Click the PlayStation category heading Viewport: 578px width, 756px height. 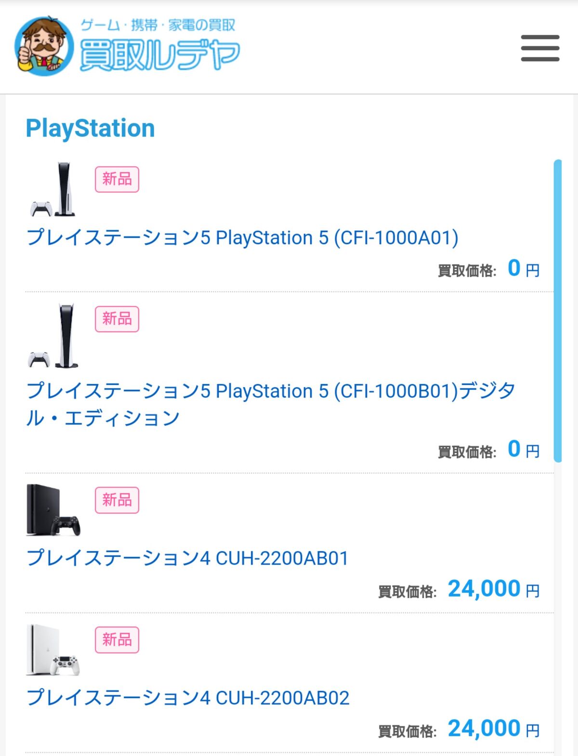point(90,129)
